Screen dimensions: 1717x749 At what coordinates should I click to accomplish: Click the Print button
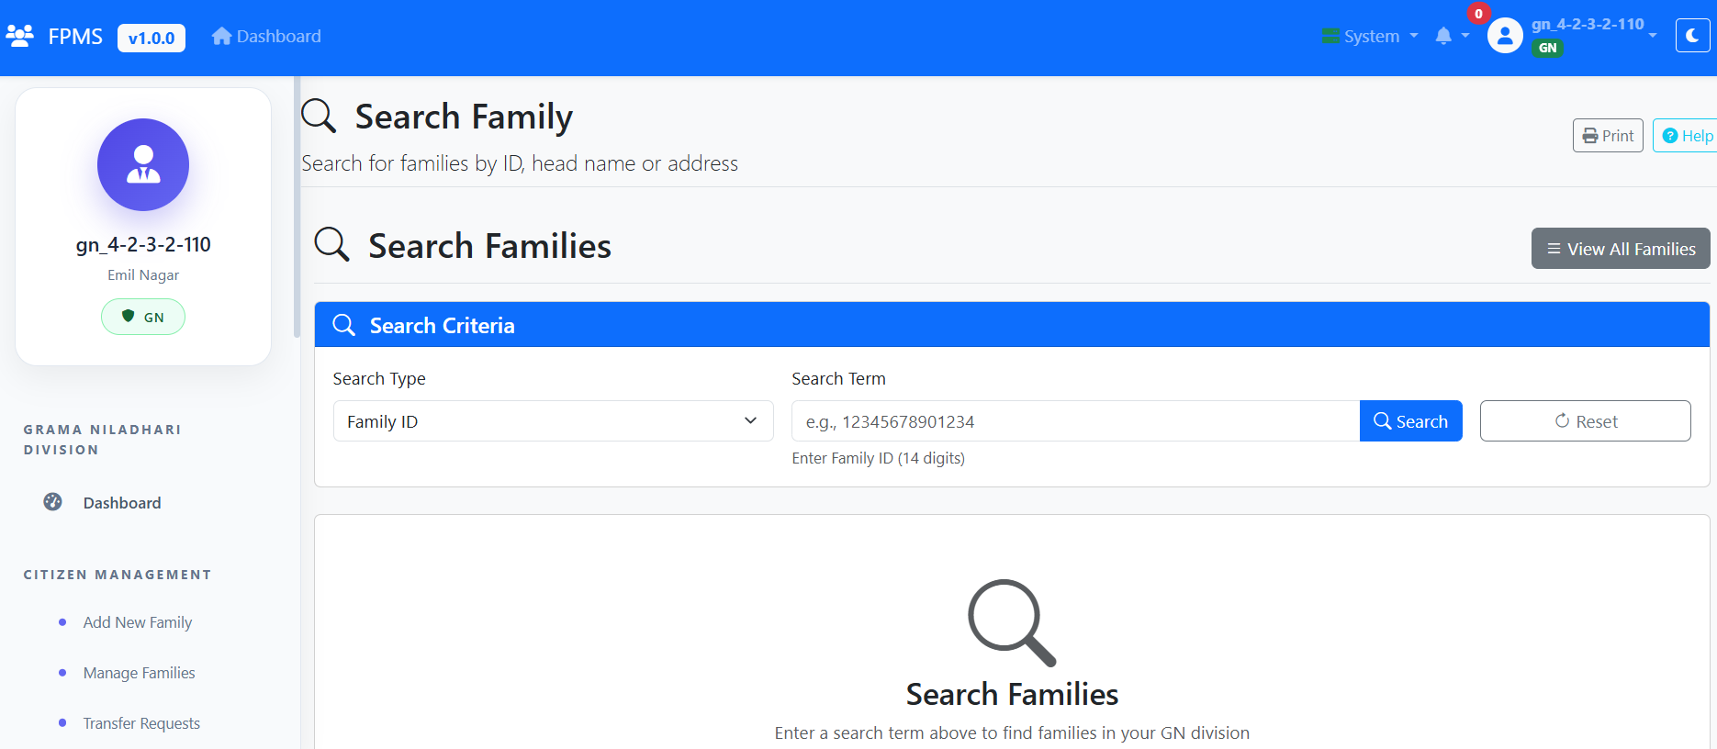pos(1608,136)
